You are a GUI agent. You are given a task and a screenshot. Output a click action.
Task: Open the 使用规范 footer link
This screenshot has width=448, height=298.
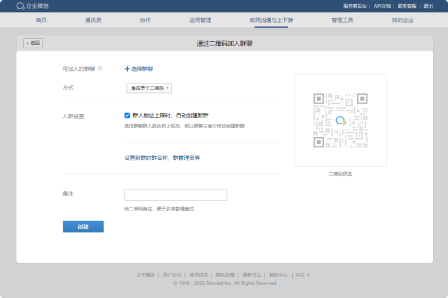[x=199, y=275]
